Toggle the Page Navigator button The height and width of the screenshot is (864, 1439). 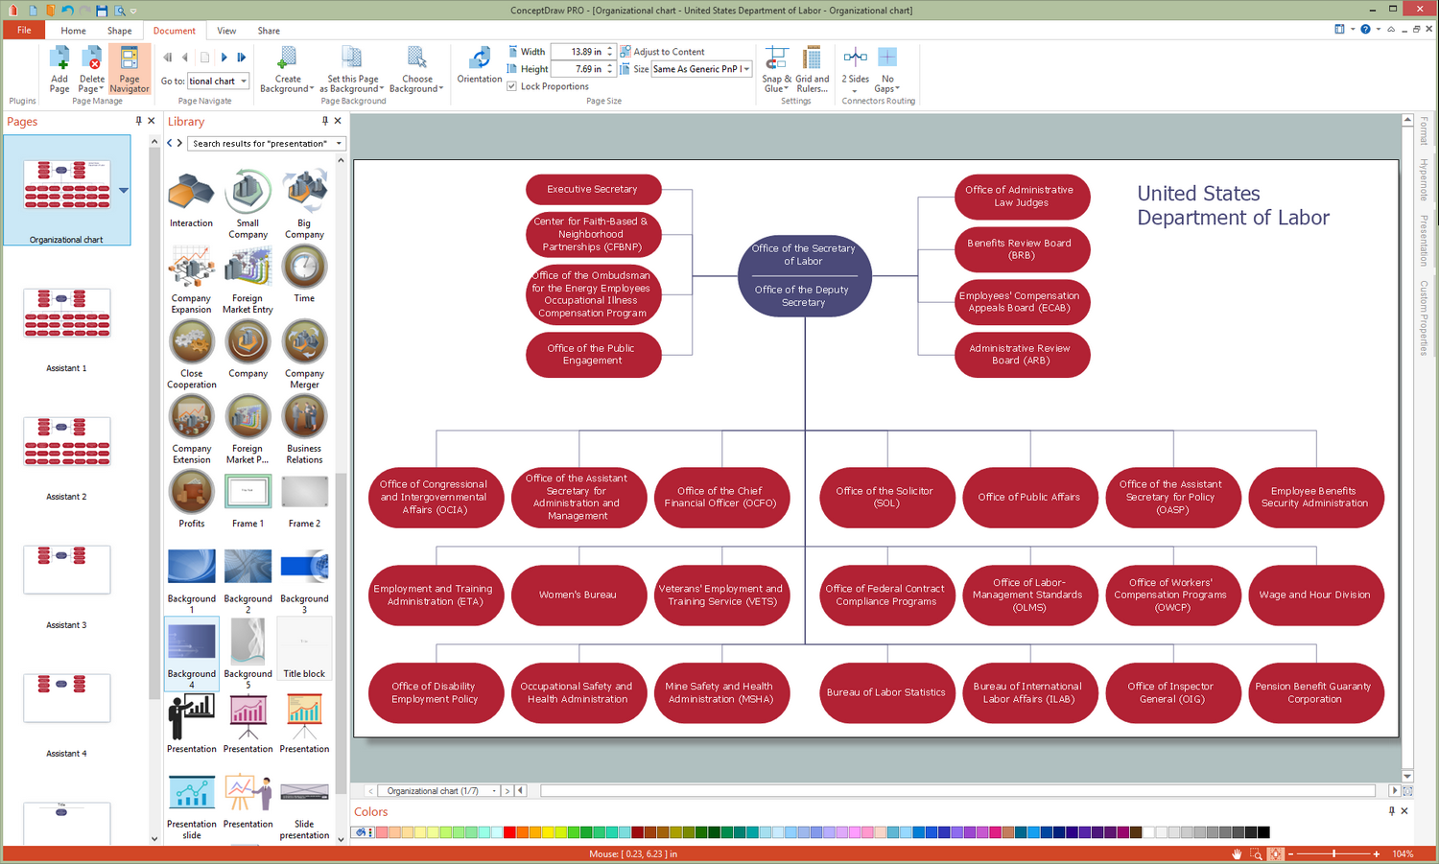pyautogui.click(x=130, y=69)
